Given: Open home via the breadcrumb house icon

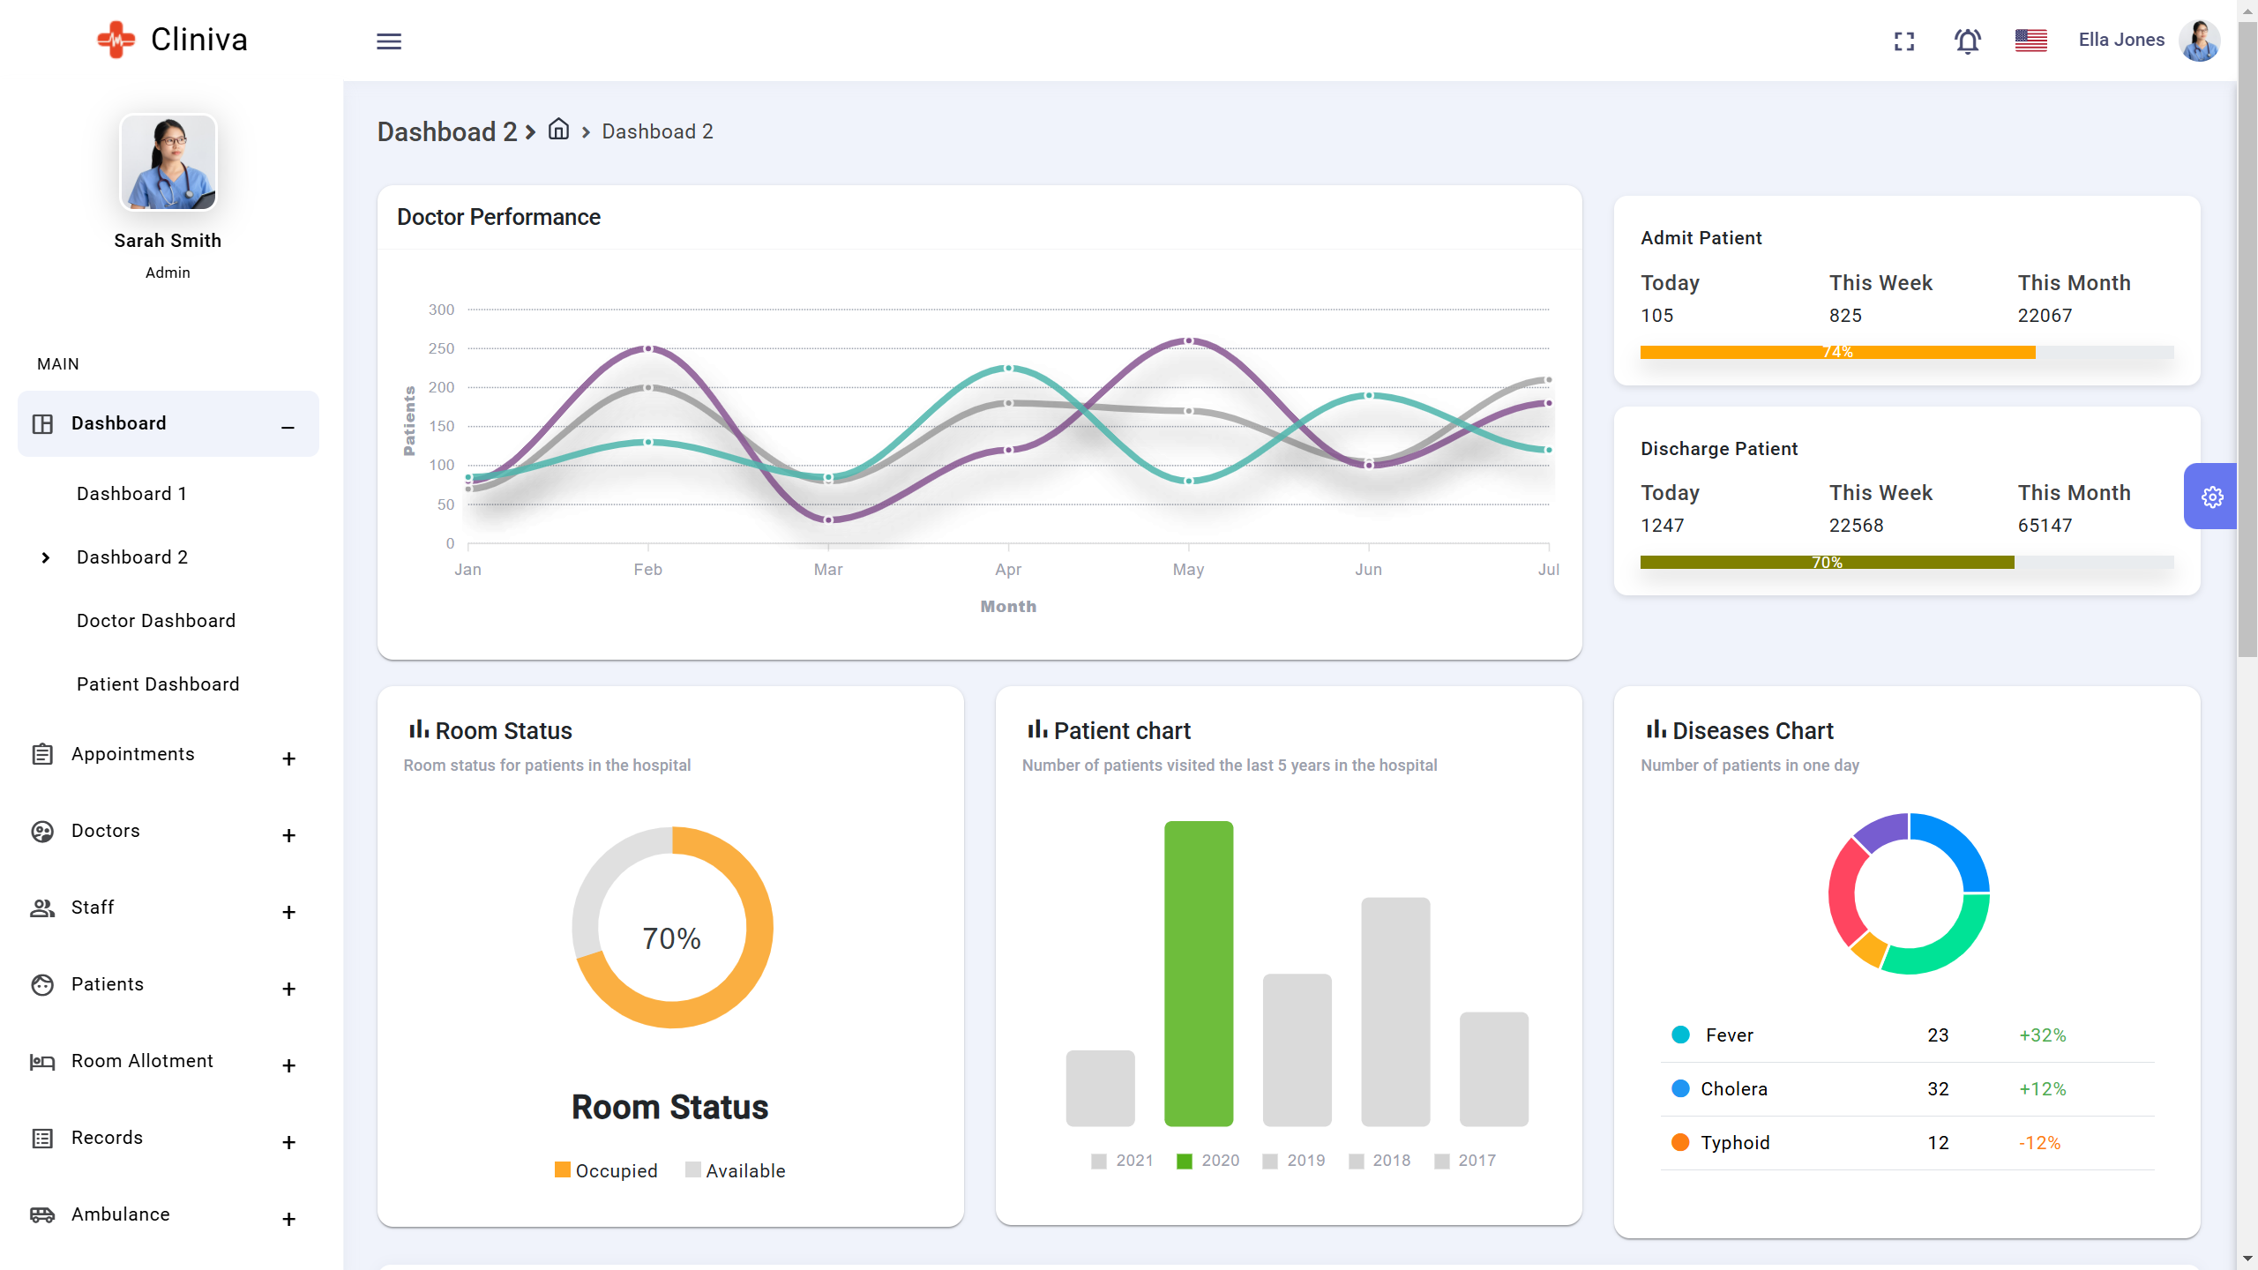Looking at the screenshot, I should (558, 130).
